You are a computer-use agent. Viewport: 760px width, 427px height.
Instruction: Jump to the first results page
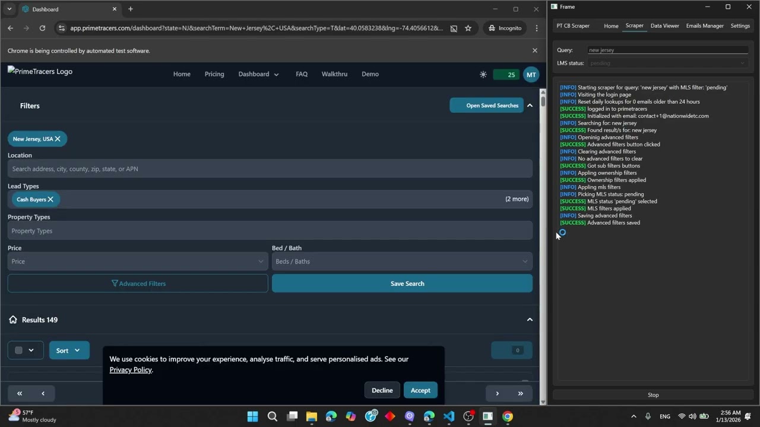tap(20, 393)
